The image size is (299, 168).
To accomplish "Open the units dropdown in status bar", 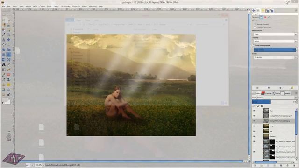I will click(x=32, y=165).
